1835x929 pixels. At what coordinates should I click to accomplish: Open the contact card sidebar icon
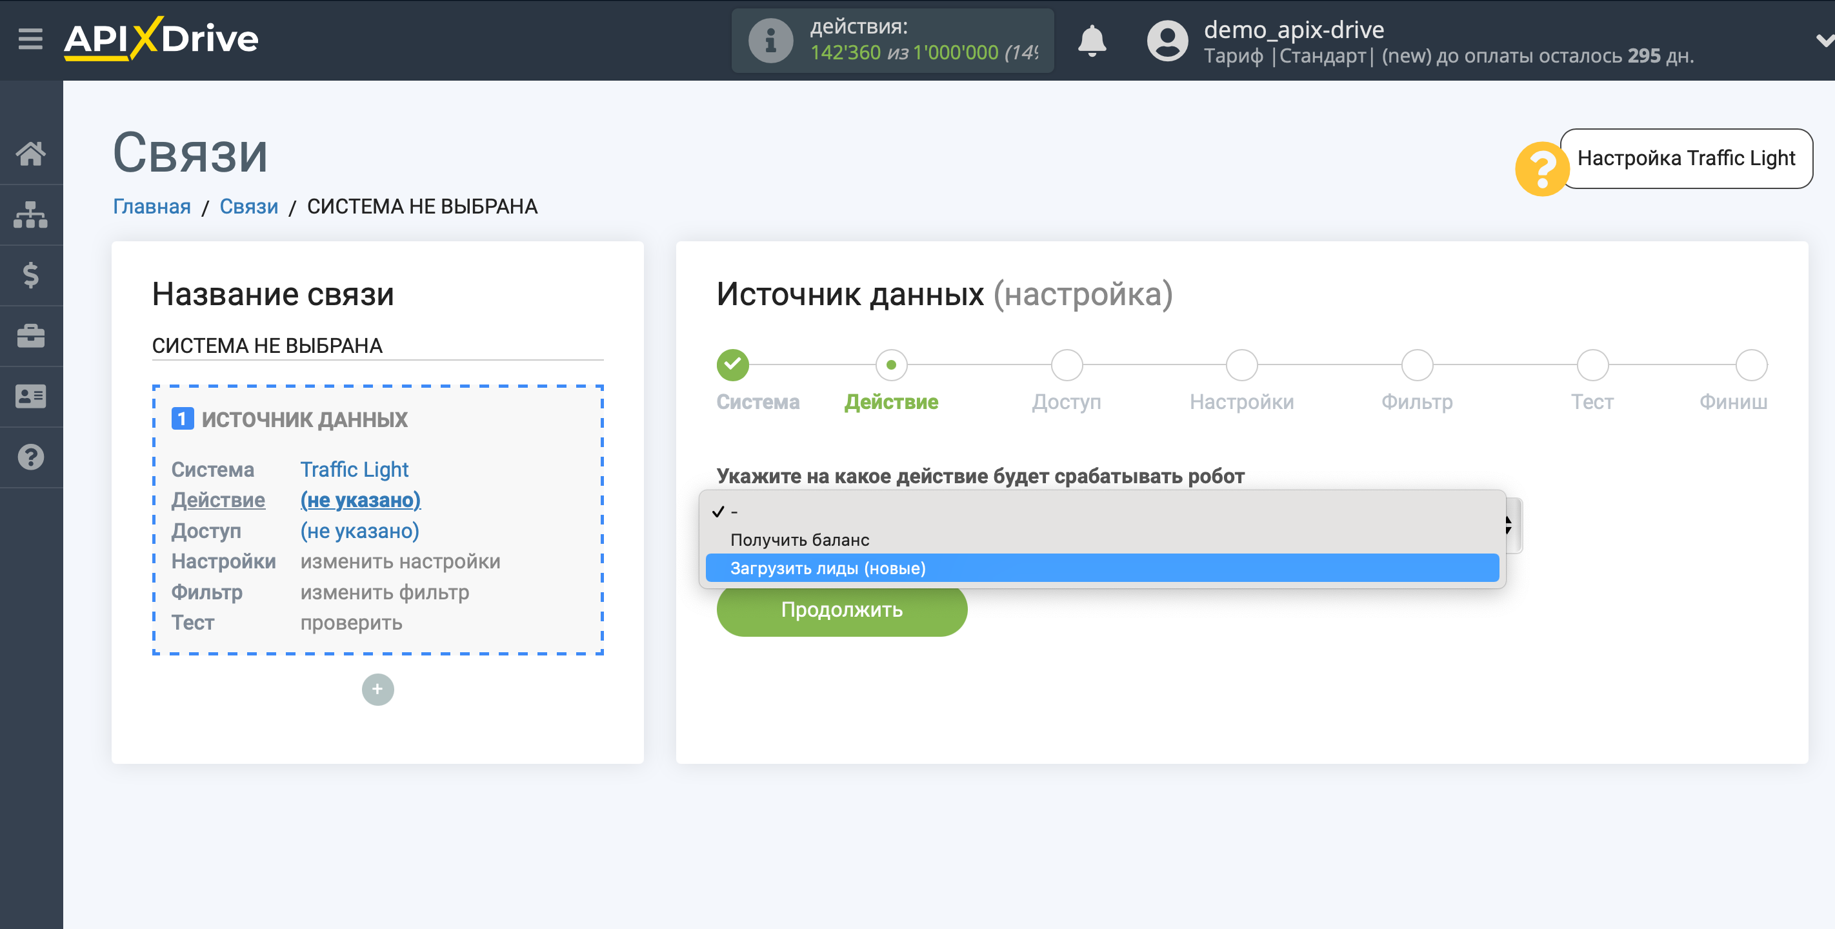30,396
